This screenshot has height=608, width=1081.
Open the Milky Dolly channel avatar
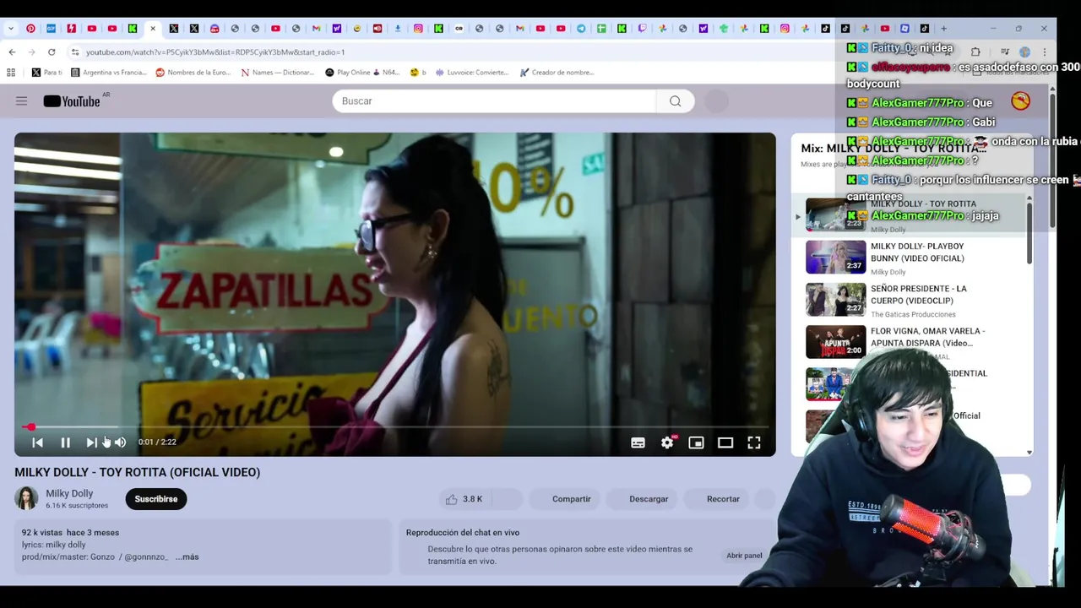tap(26, 499)
